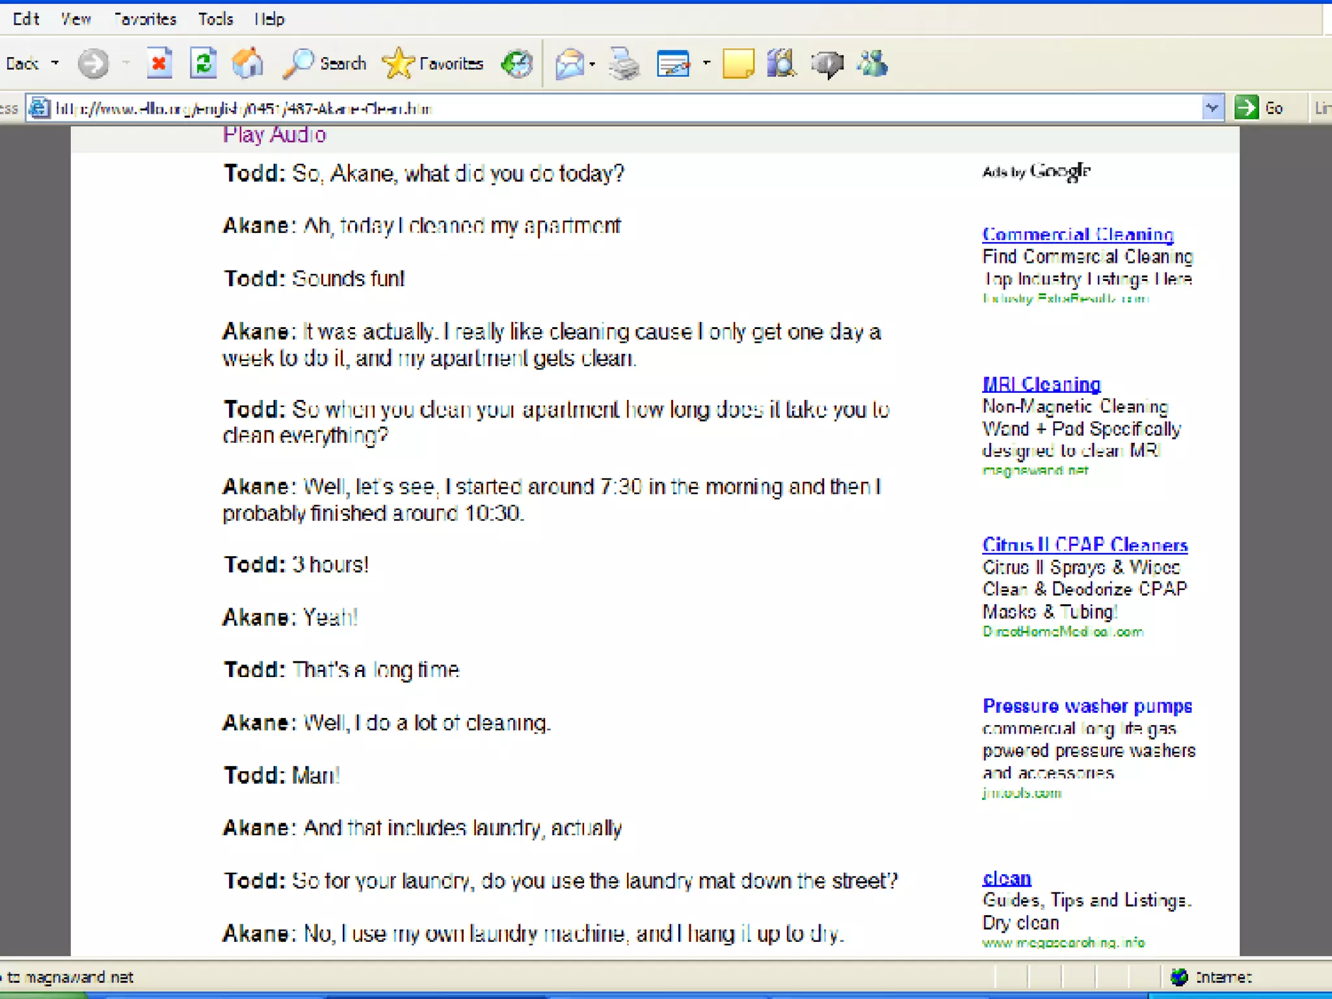Refresh the current web page
The height and width of the screenshot is (999, 1332).
point(204,64)
